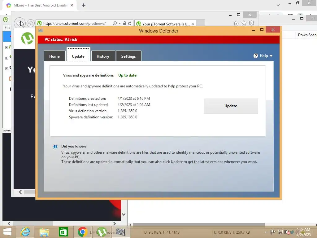Switch to uTorrent from the taskbar
The width and height of the screenshot is (317, 238).
point(102,232)
